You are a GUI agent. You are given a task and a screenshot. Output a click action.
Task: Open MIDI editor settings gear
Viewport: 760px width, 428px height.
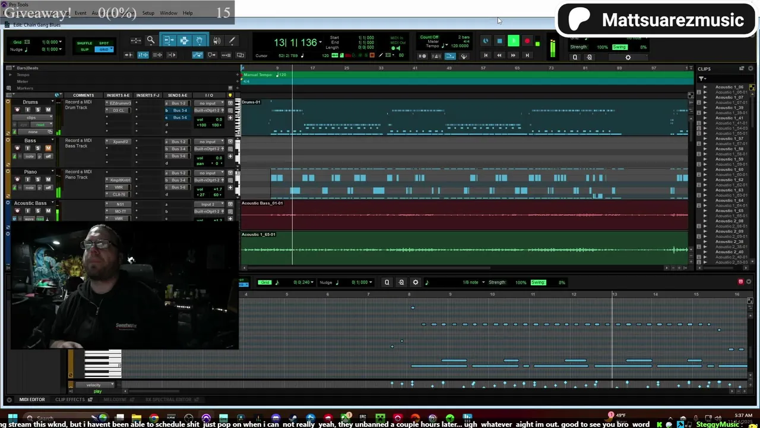tap(416, 282)
